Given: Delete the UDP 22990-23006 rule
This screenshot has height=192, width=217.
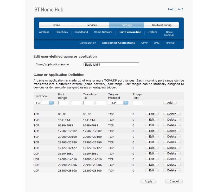Looking at the screenshot, I should (x=172, y=165).
